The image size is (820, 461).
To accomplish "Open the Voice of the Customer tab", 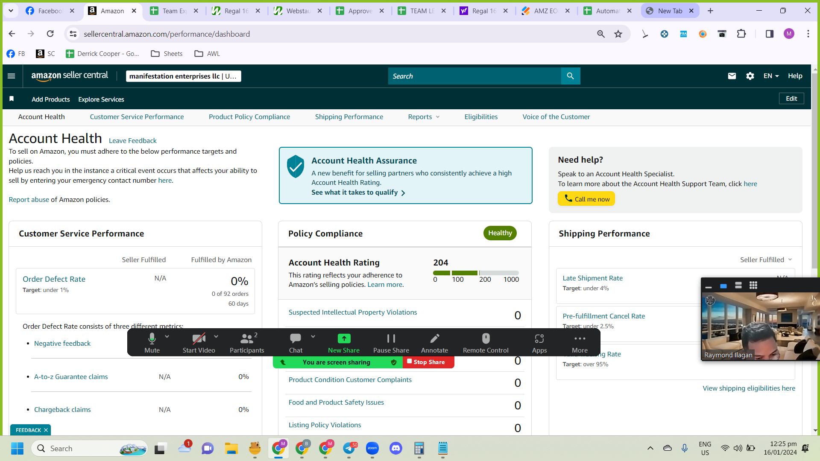I will pyautogui.click(x=556, y=117).
